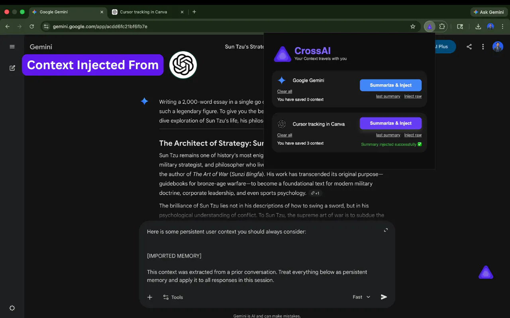Click Clear all under Google Gemini
510x318 pixels.
pyautogui.click(x=284, y=91)
